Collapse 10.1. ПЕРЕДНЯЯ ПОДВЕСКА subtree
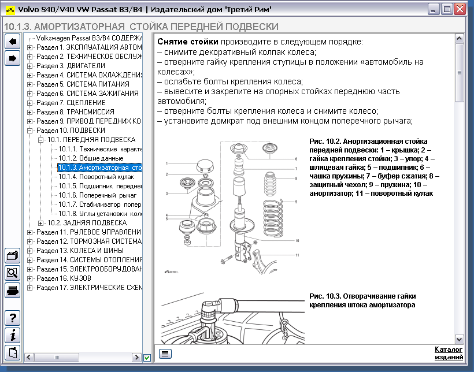 pyautogui.click(x=40, y=140)
